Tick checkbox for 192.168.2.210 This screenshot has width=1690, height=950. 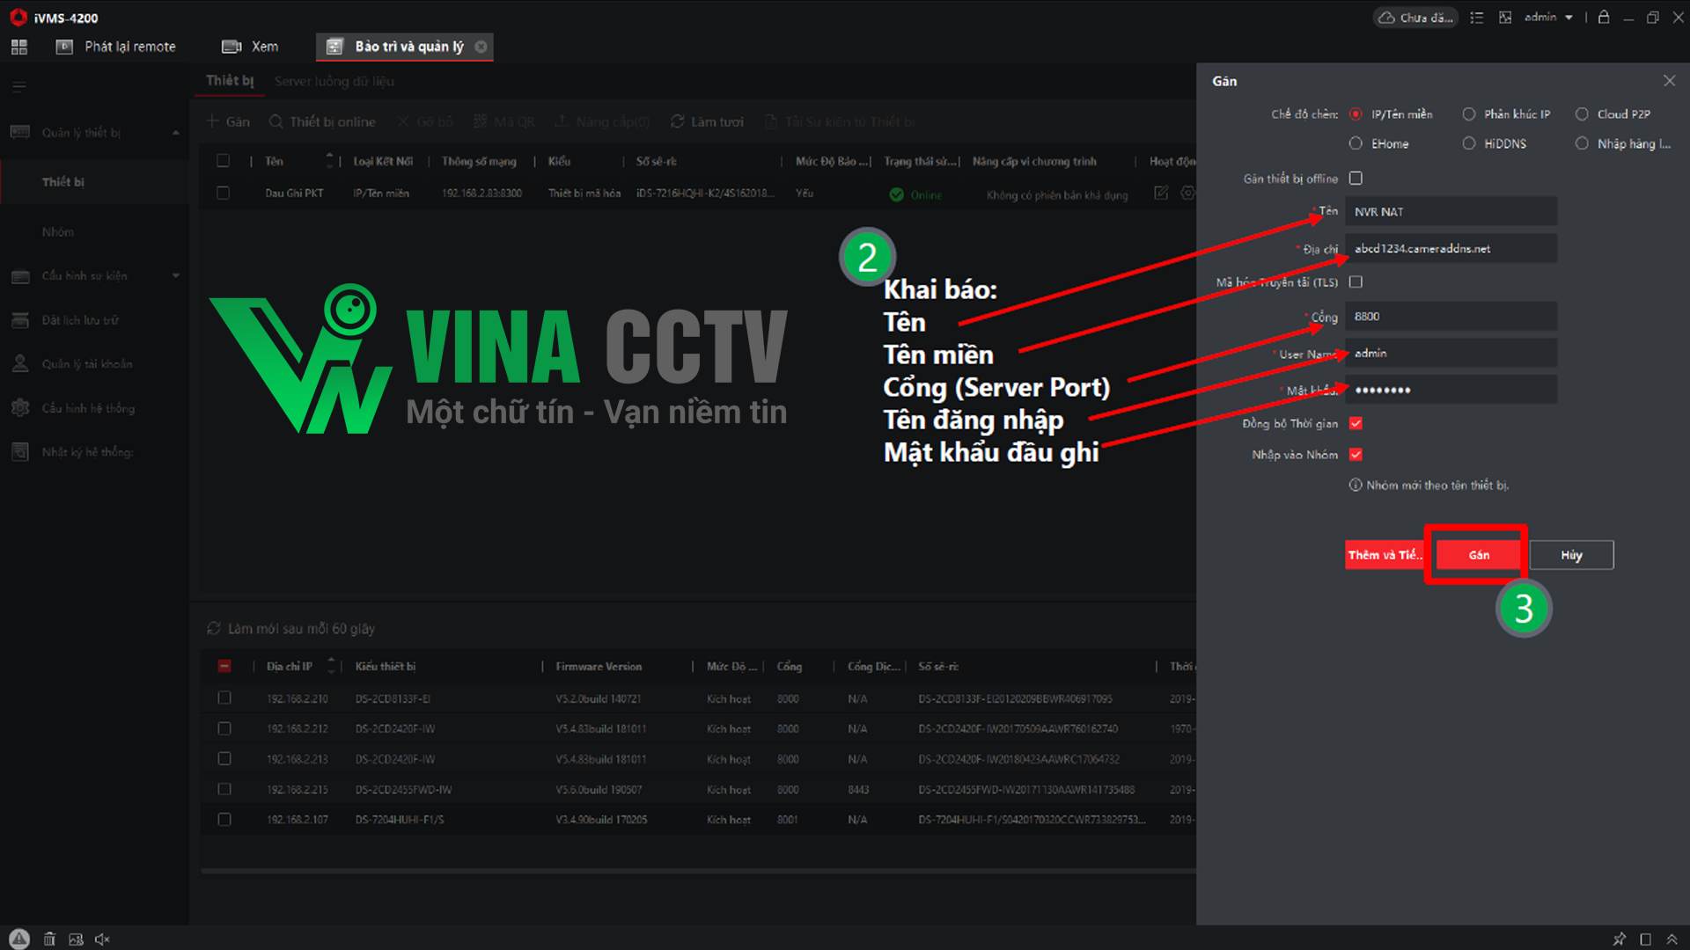(224, 698)
